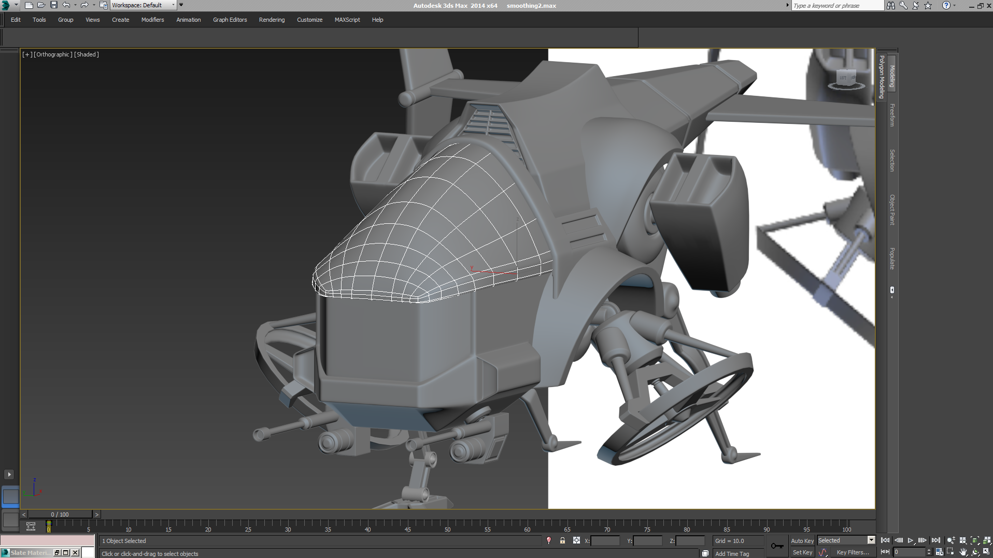Toggle Absolute/Offset transform type-in mode
993x558 pixels.
tap(576, 540)
